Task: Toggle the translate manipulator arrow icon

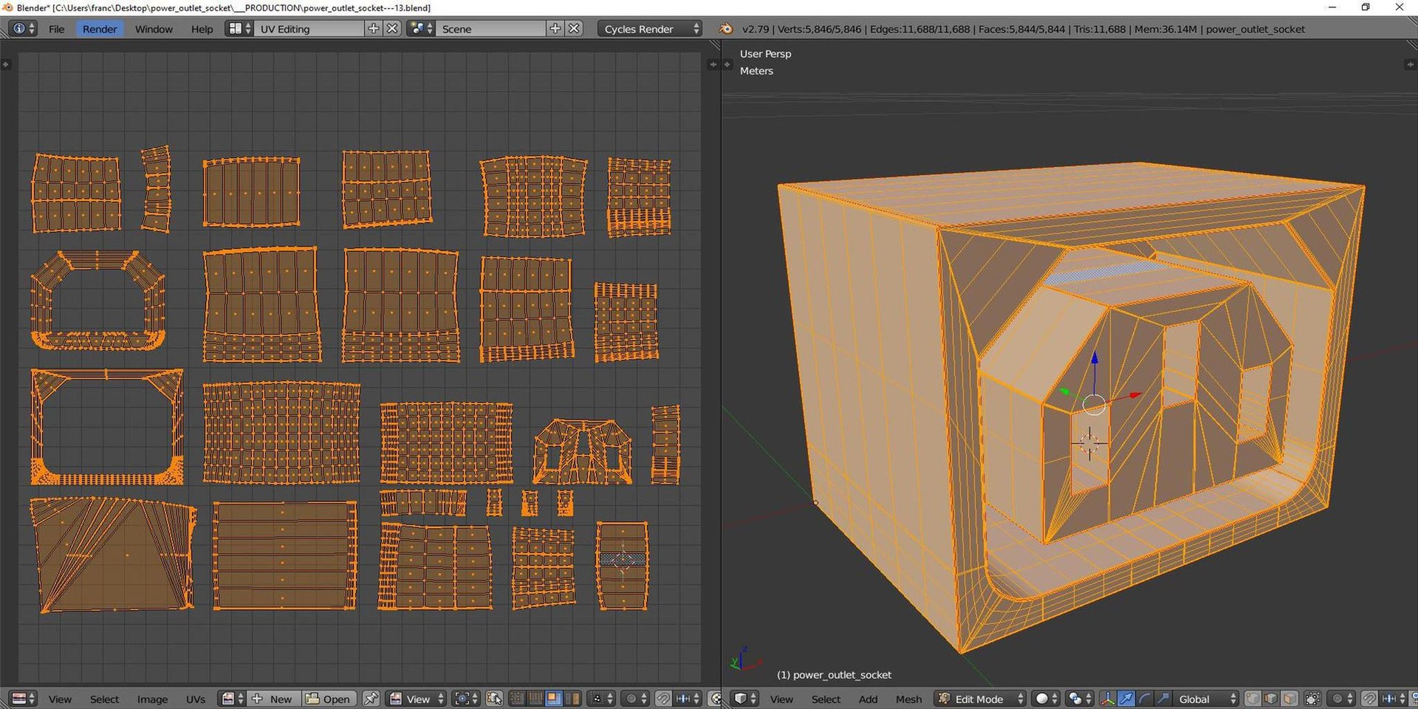Action: pyautogui.click(x=1126, y=699)
